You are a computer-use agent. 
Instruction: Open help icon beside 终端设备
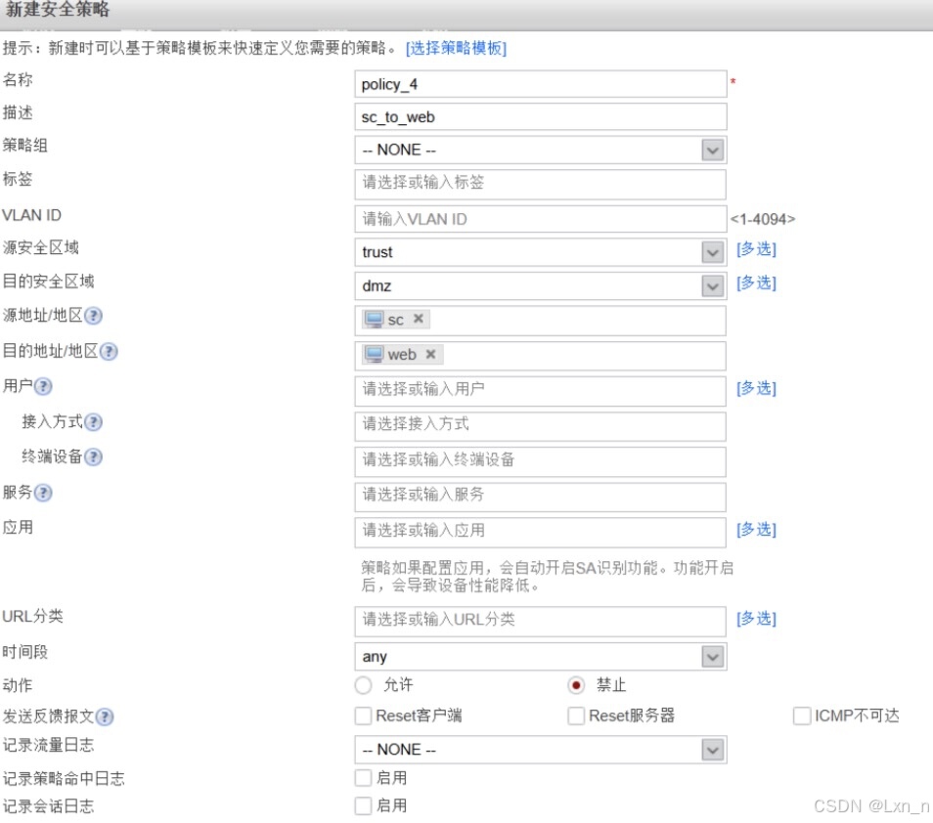(x=94, y=456)
